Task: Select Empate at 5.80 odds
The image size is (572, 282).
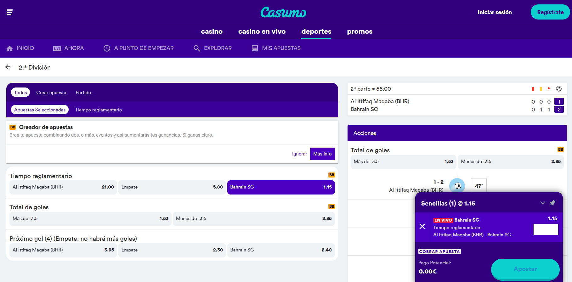Action: tap(172, 187)
